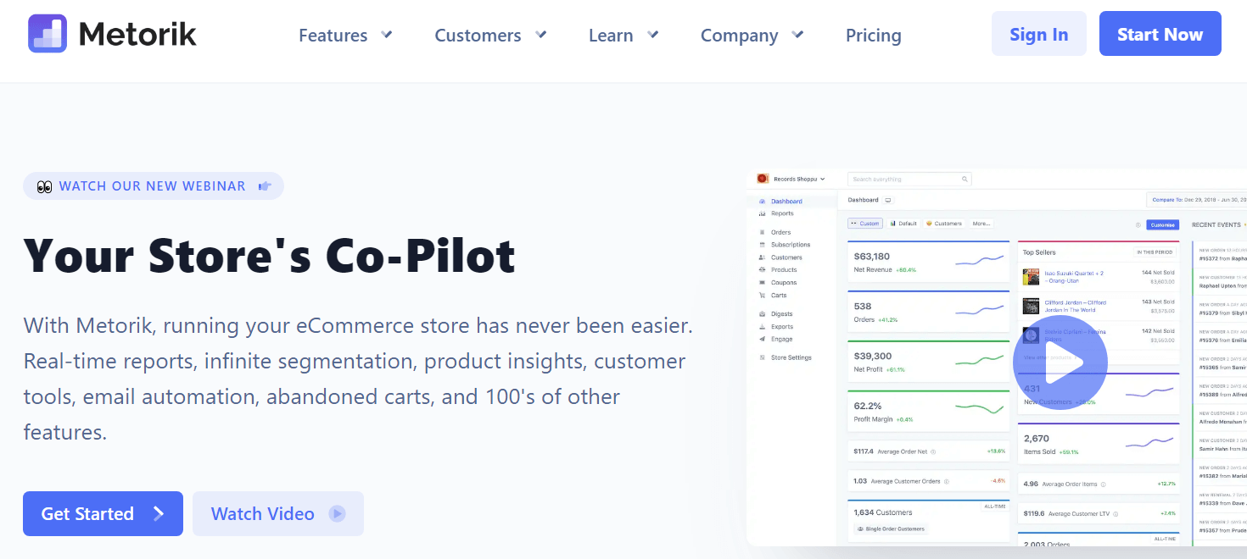Click the Carts icon in dashboard sidebar

click(762, 296)
